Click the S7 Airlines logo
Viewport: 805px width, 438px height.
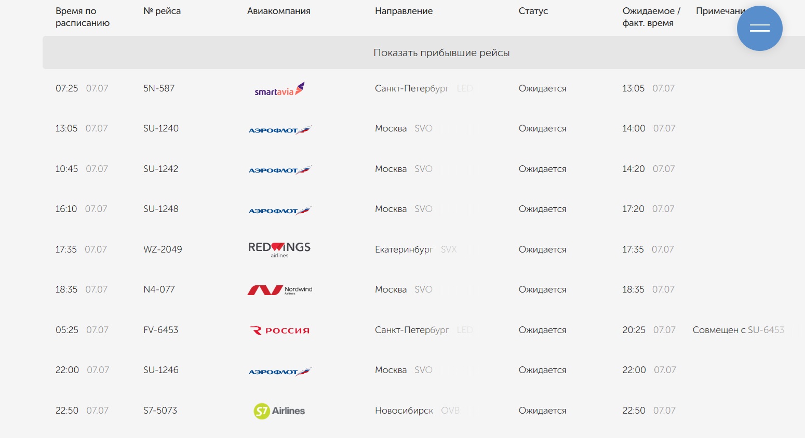pyautogui.click(x=279, y=411)
